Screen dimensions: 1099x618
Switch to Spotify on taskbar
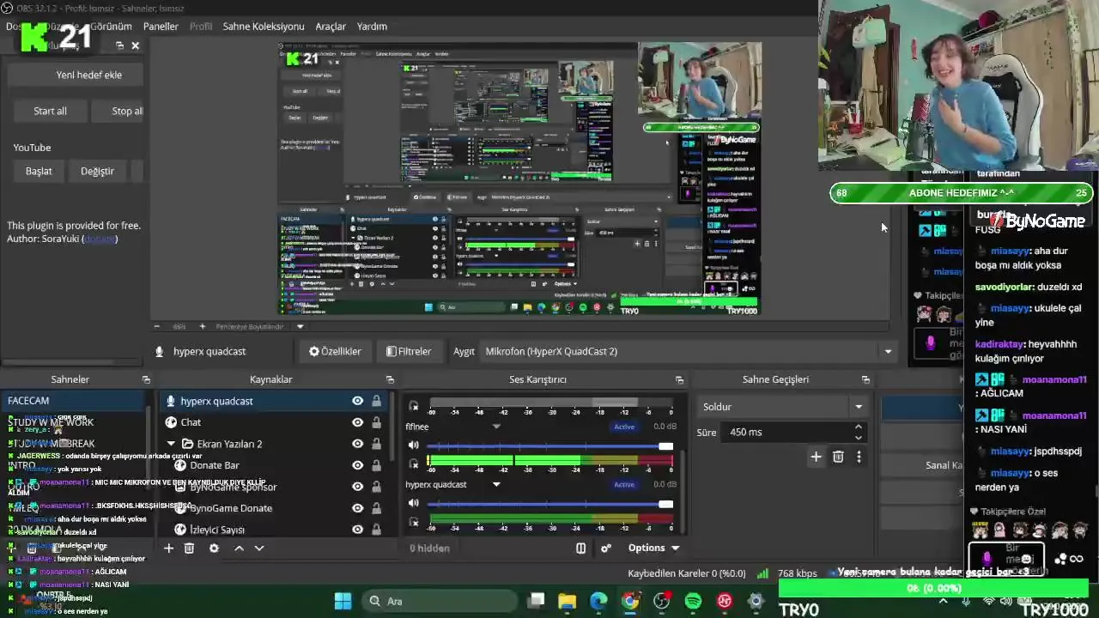click(693, 601)
